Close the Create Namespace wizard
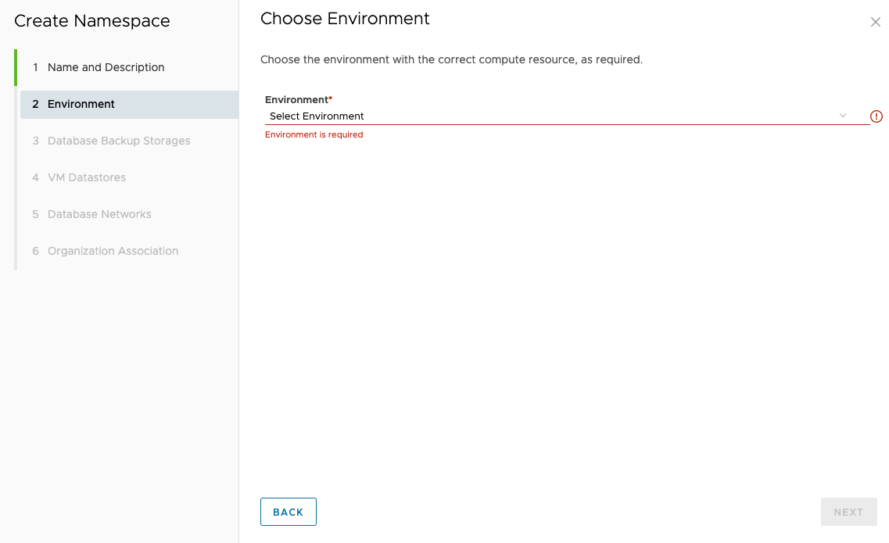Screen dimensions: 889x543 (x=876, y=22)
